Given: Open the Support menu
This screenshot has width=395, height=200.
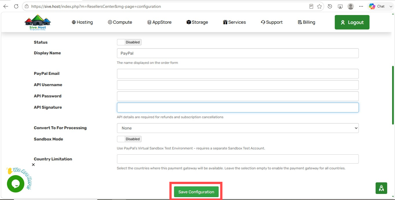Looking at the screenshot, I should (272, 22).
